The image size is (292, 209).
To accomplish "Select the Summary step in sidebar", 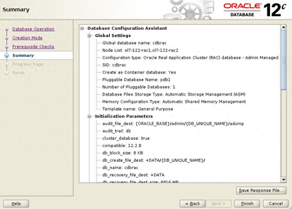I will pyautogui.click(x=23, y=55).
